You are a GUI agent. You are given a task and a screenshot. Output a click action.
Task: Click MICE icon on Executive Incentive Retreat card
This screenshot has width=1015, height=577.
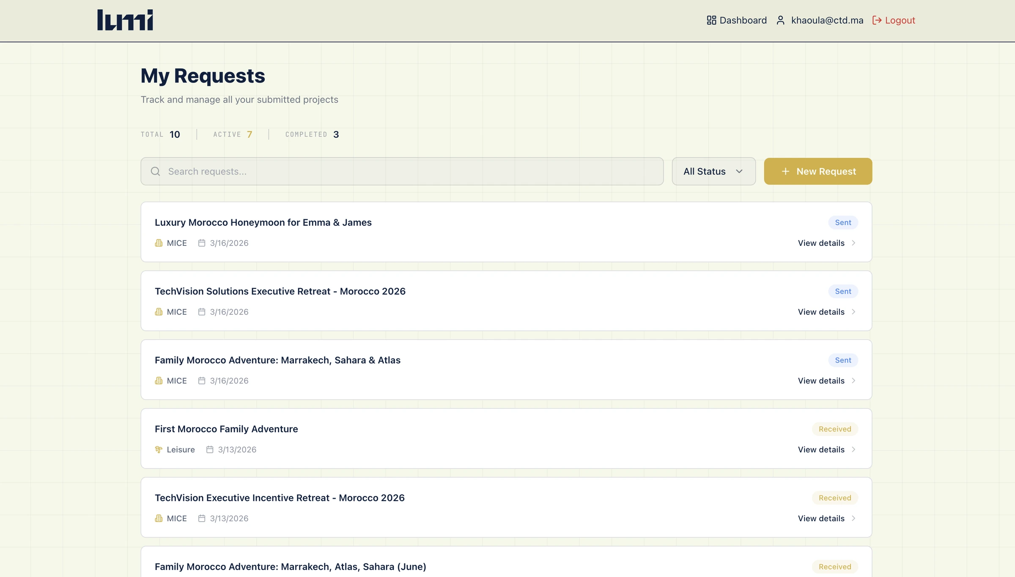click(159, 518)
